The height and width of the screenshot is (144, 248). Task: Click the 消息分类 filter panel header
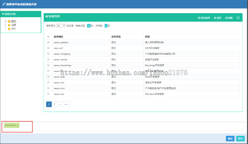coord(21,14)
